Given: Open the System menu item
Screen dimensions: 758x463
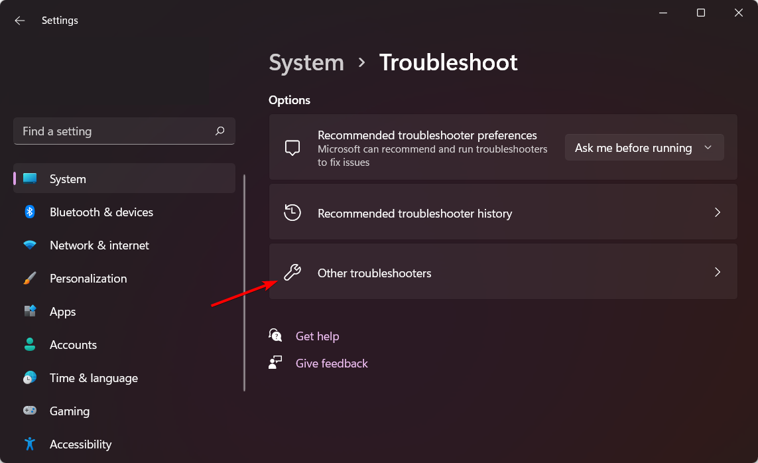Looking at the screenshot, I should [124, 178].
